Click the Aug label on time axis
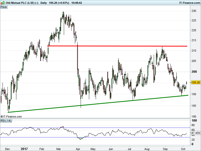 tap(147, 149)
